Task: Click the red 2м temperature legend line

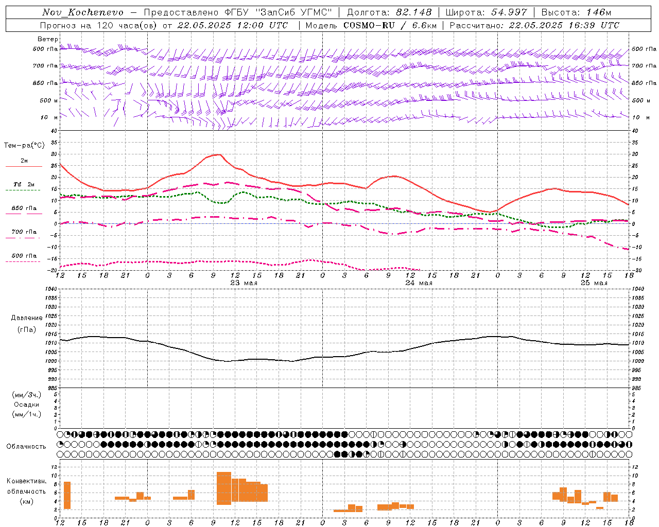Action: (x=24, y=166)
